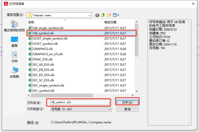The image size is (199, 132).
Task: Select file icon of IEC_ED_ESS.slk
Action: pyautogui.click(x=30, y=75)
